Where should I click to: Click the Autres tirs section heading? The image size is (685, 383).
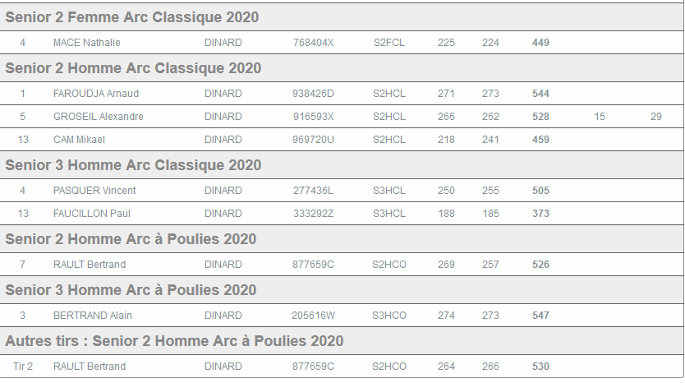(x=174, y=341)
